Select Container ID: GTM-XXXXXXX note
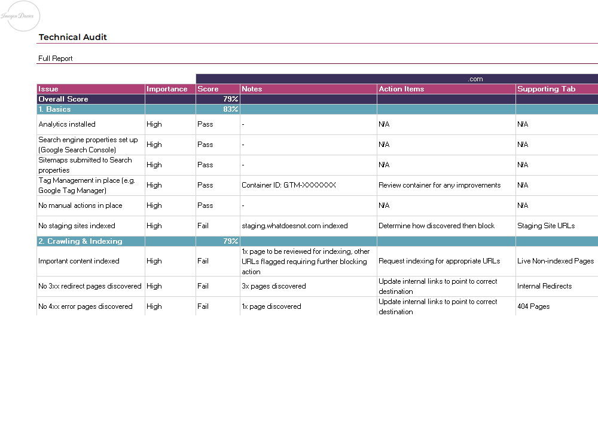The image size is (598, 448). tap(309, 185)
